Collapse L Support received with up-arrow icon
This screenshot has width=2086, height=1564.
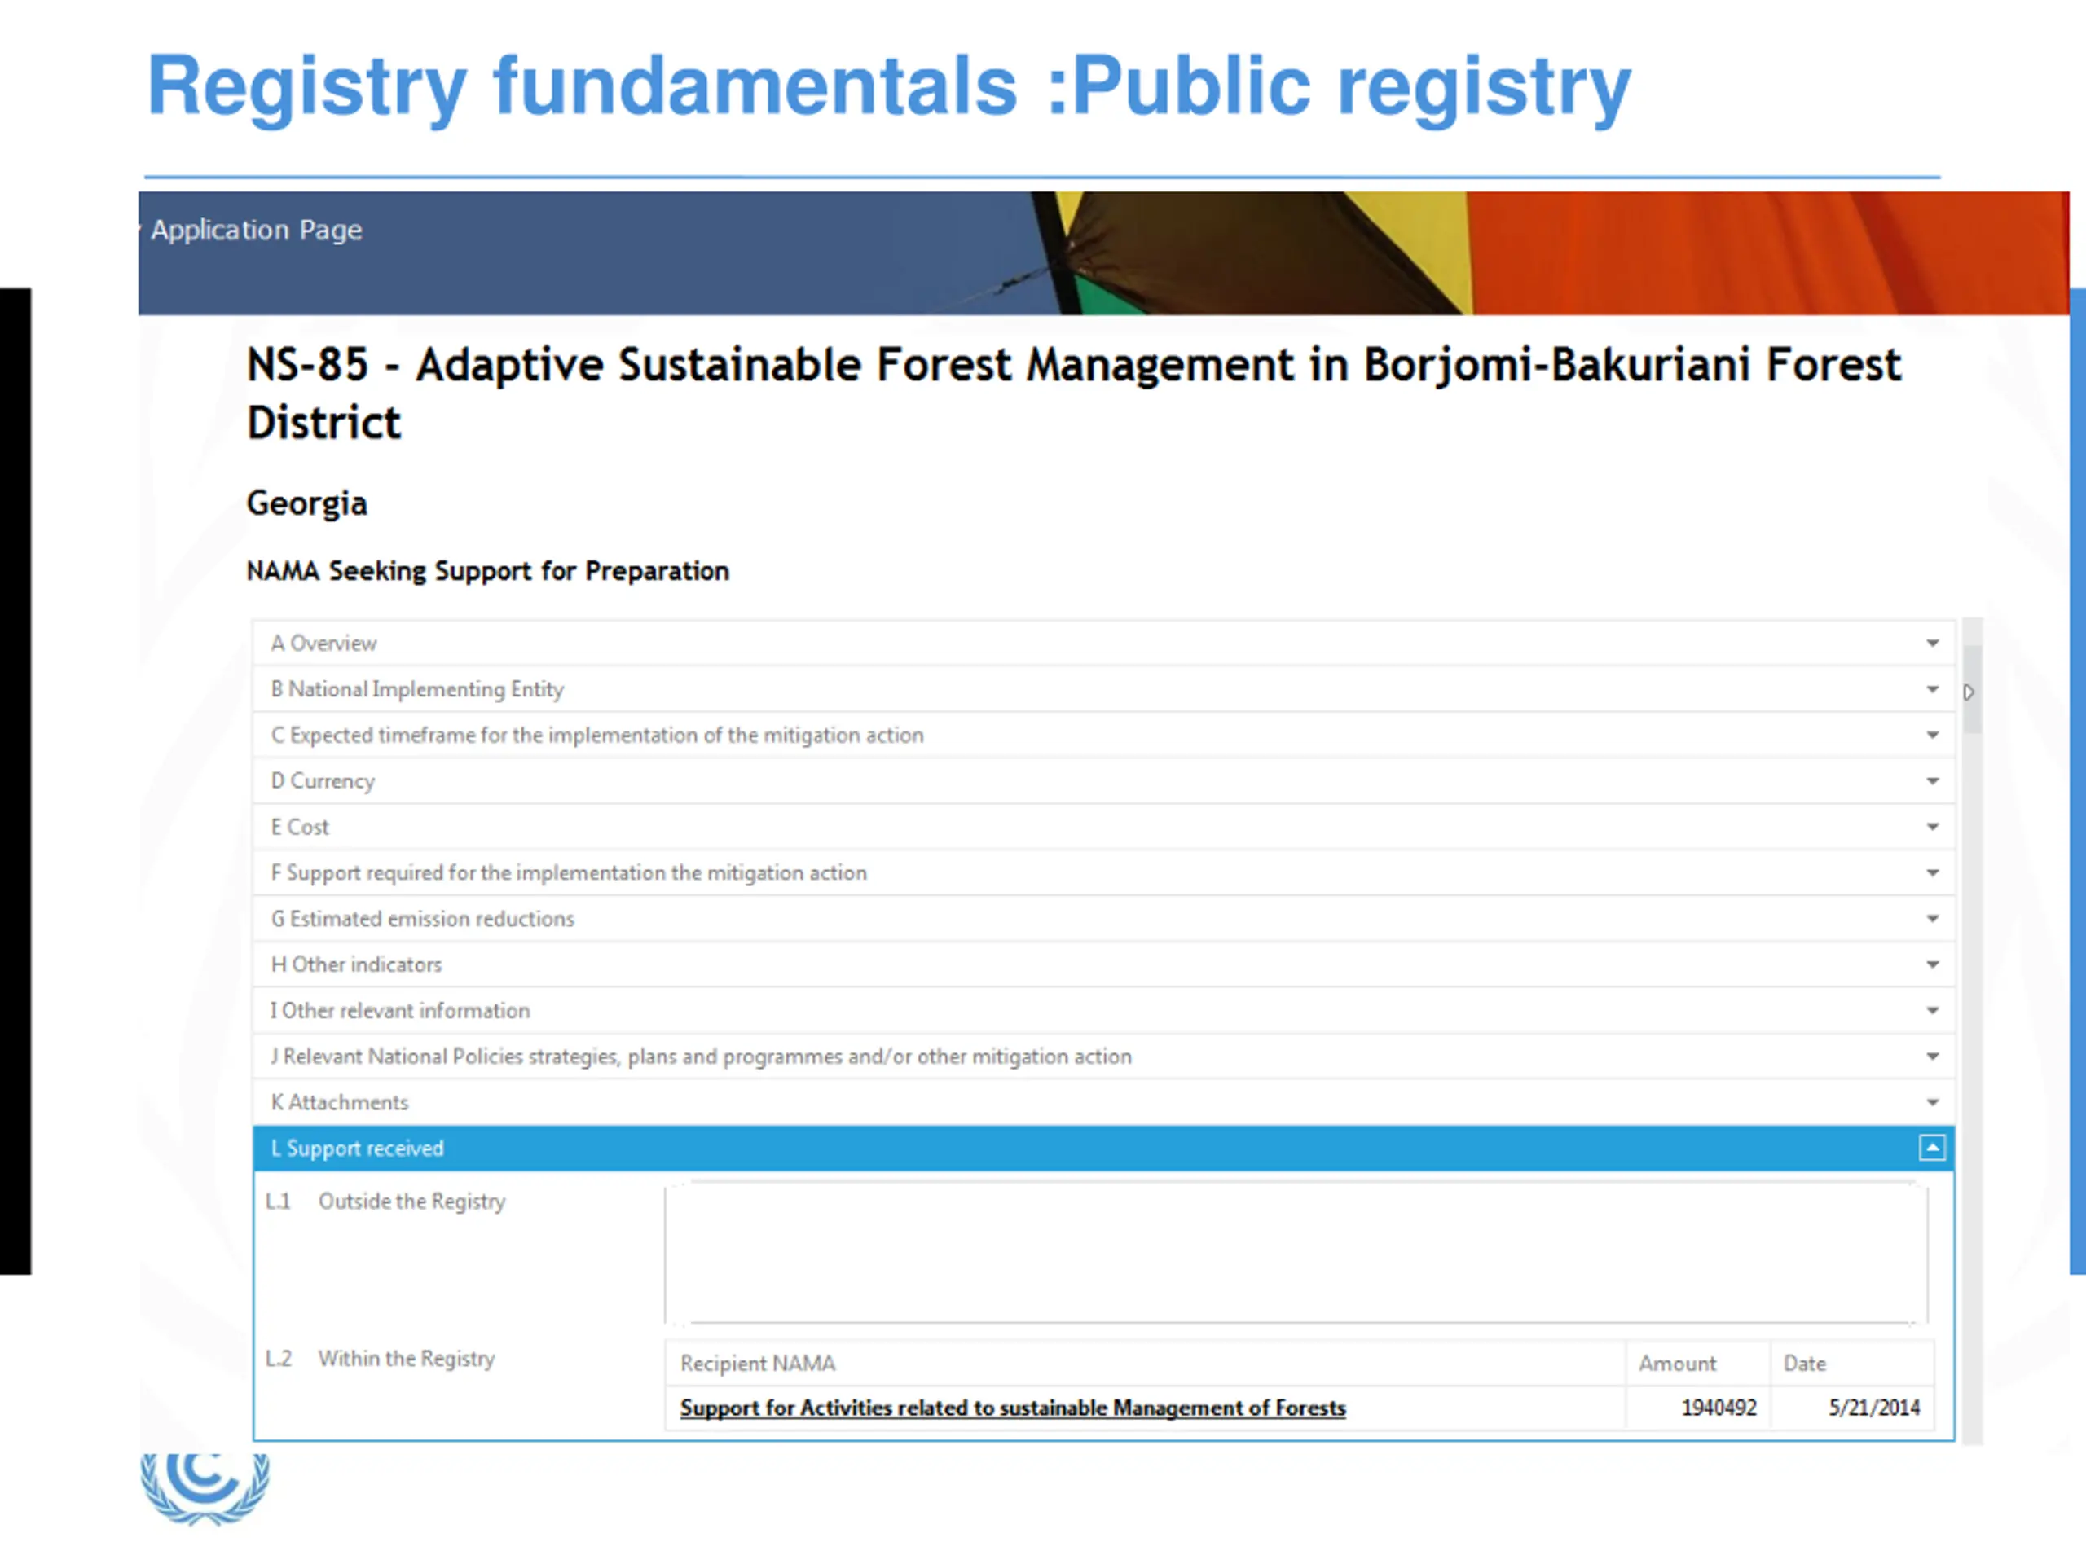click(x=1931, y=1147)
